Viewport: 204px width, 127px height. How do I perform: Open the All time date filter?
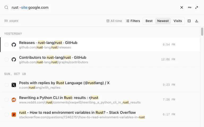click(114, 21)
